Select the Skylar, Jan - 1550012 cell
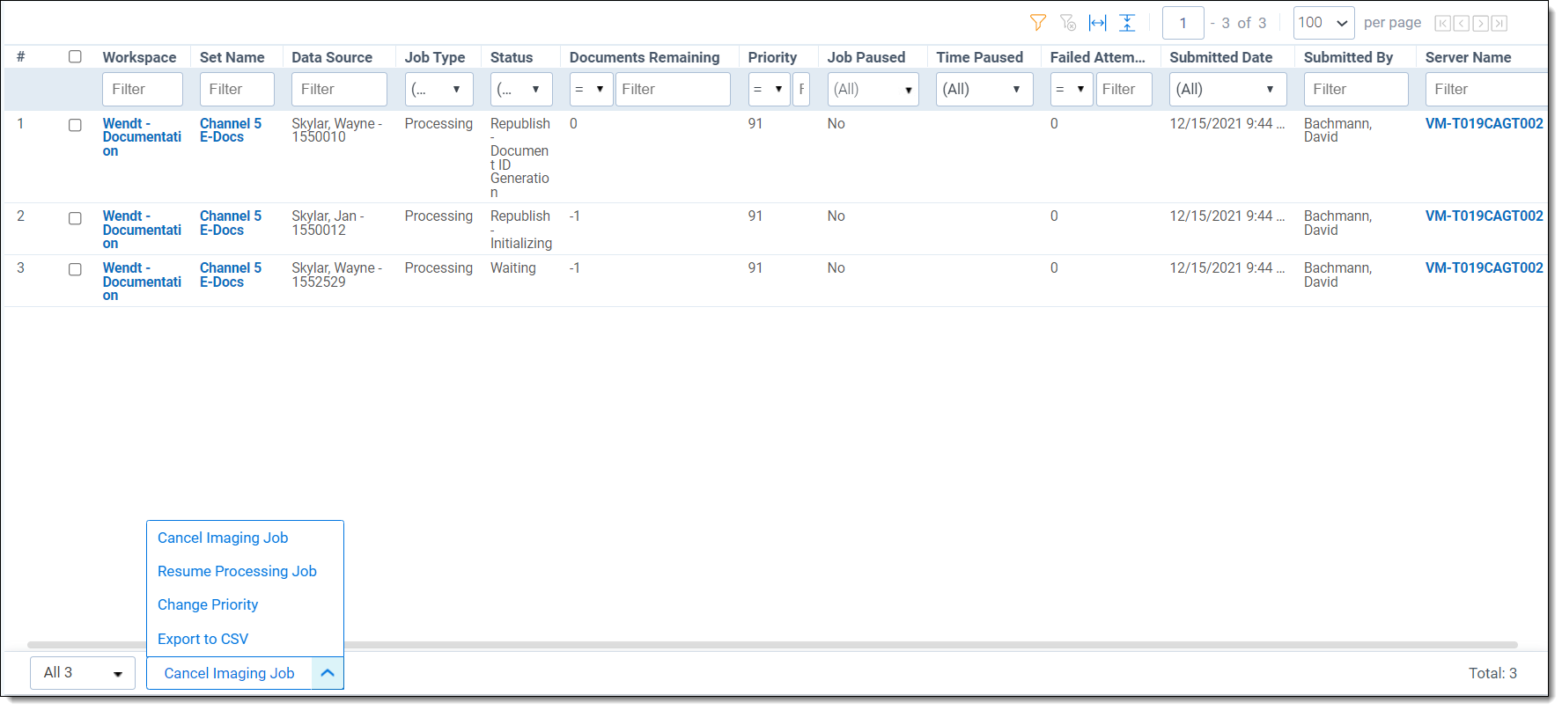The height and width of the screenshot is (710, 1562). 328,223
